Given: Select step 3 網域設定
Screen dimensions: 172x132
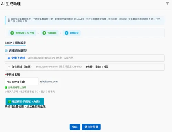Looking at the screenshot, I should [x=72, y=33].
